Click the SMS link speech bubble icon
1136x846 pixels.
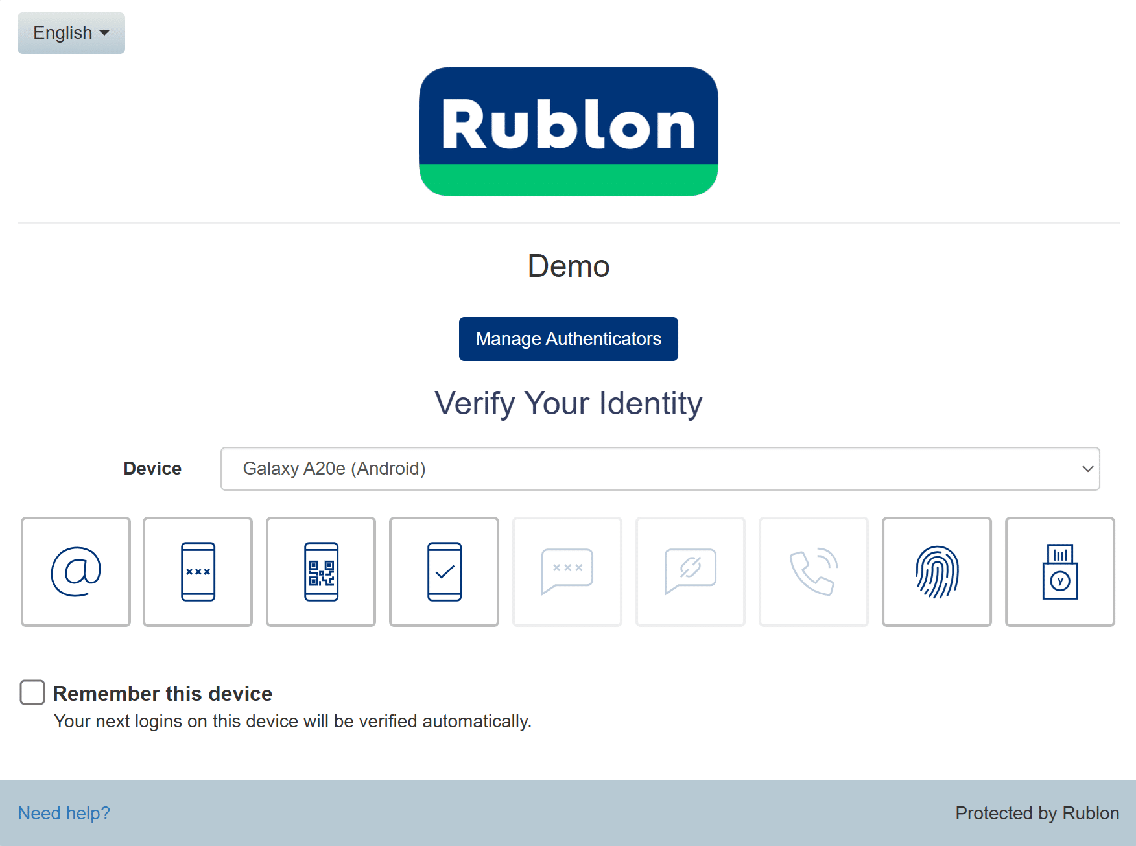pos(691,571)
